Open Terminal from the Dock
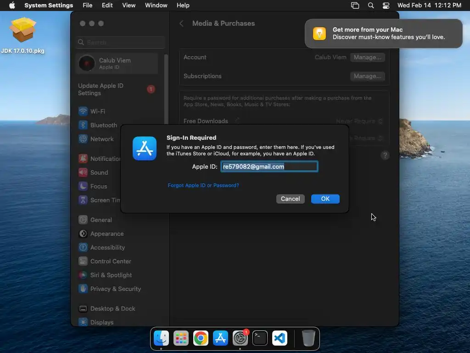The height and width of the screenshot is (353, 470). 260,338
